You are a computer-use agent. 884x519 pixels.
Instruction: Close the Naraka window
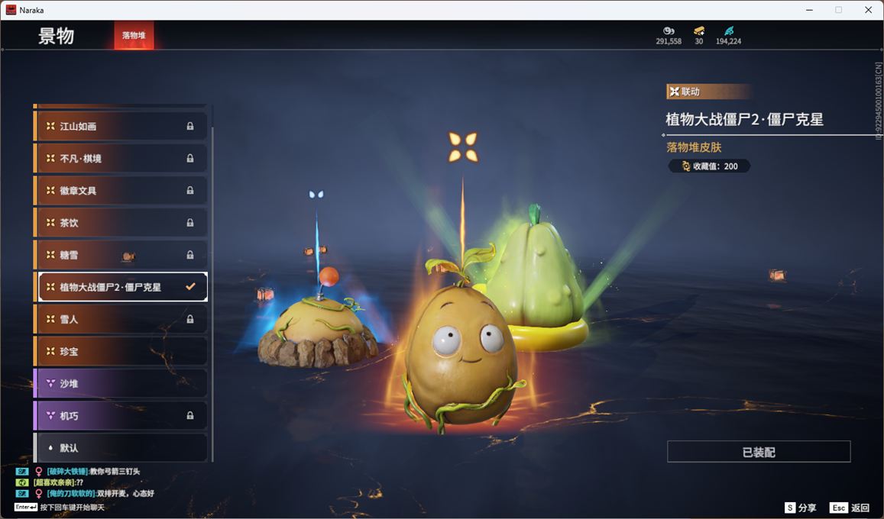(868, 10)
